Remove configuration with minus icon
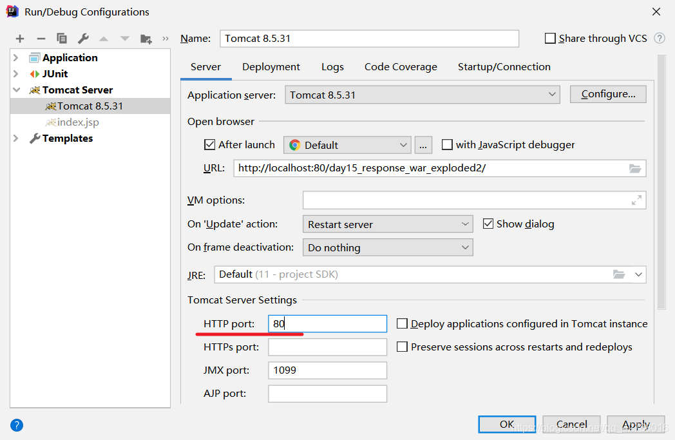675x440 pixels. coord(41,39)
